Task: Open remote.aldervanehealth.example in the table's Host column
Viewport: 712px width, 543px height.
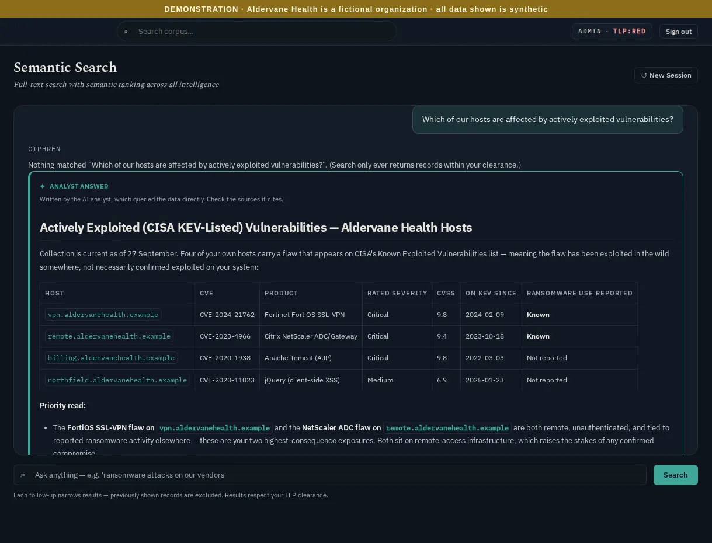Action: 109,336
